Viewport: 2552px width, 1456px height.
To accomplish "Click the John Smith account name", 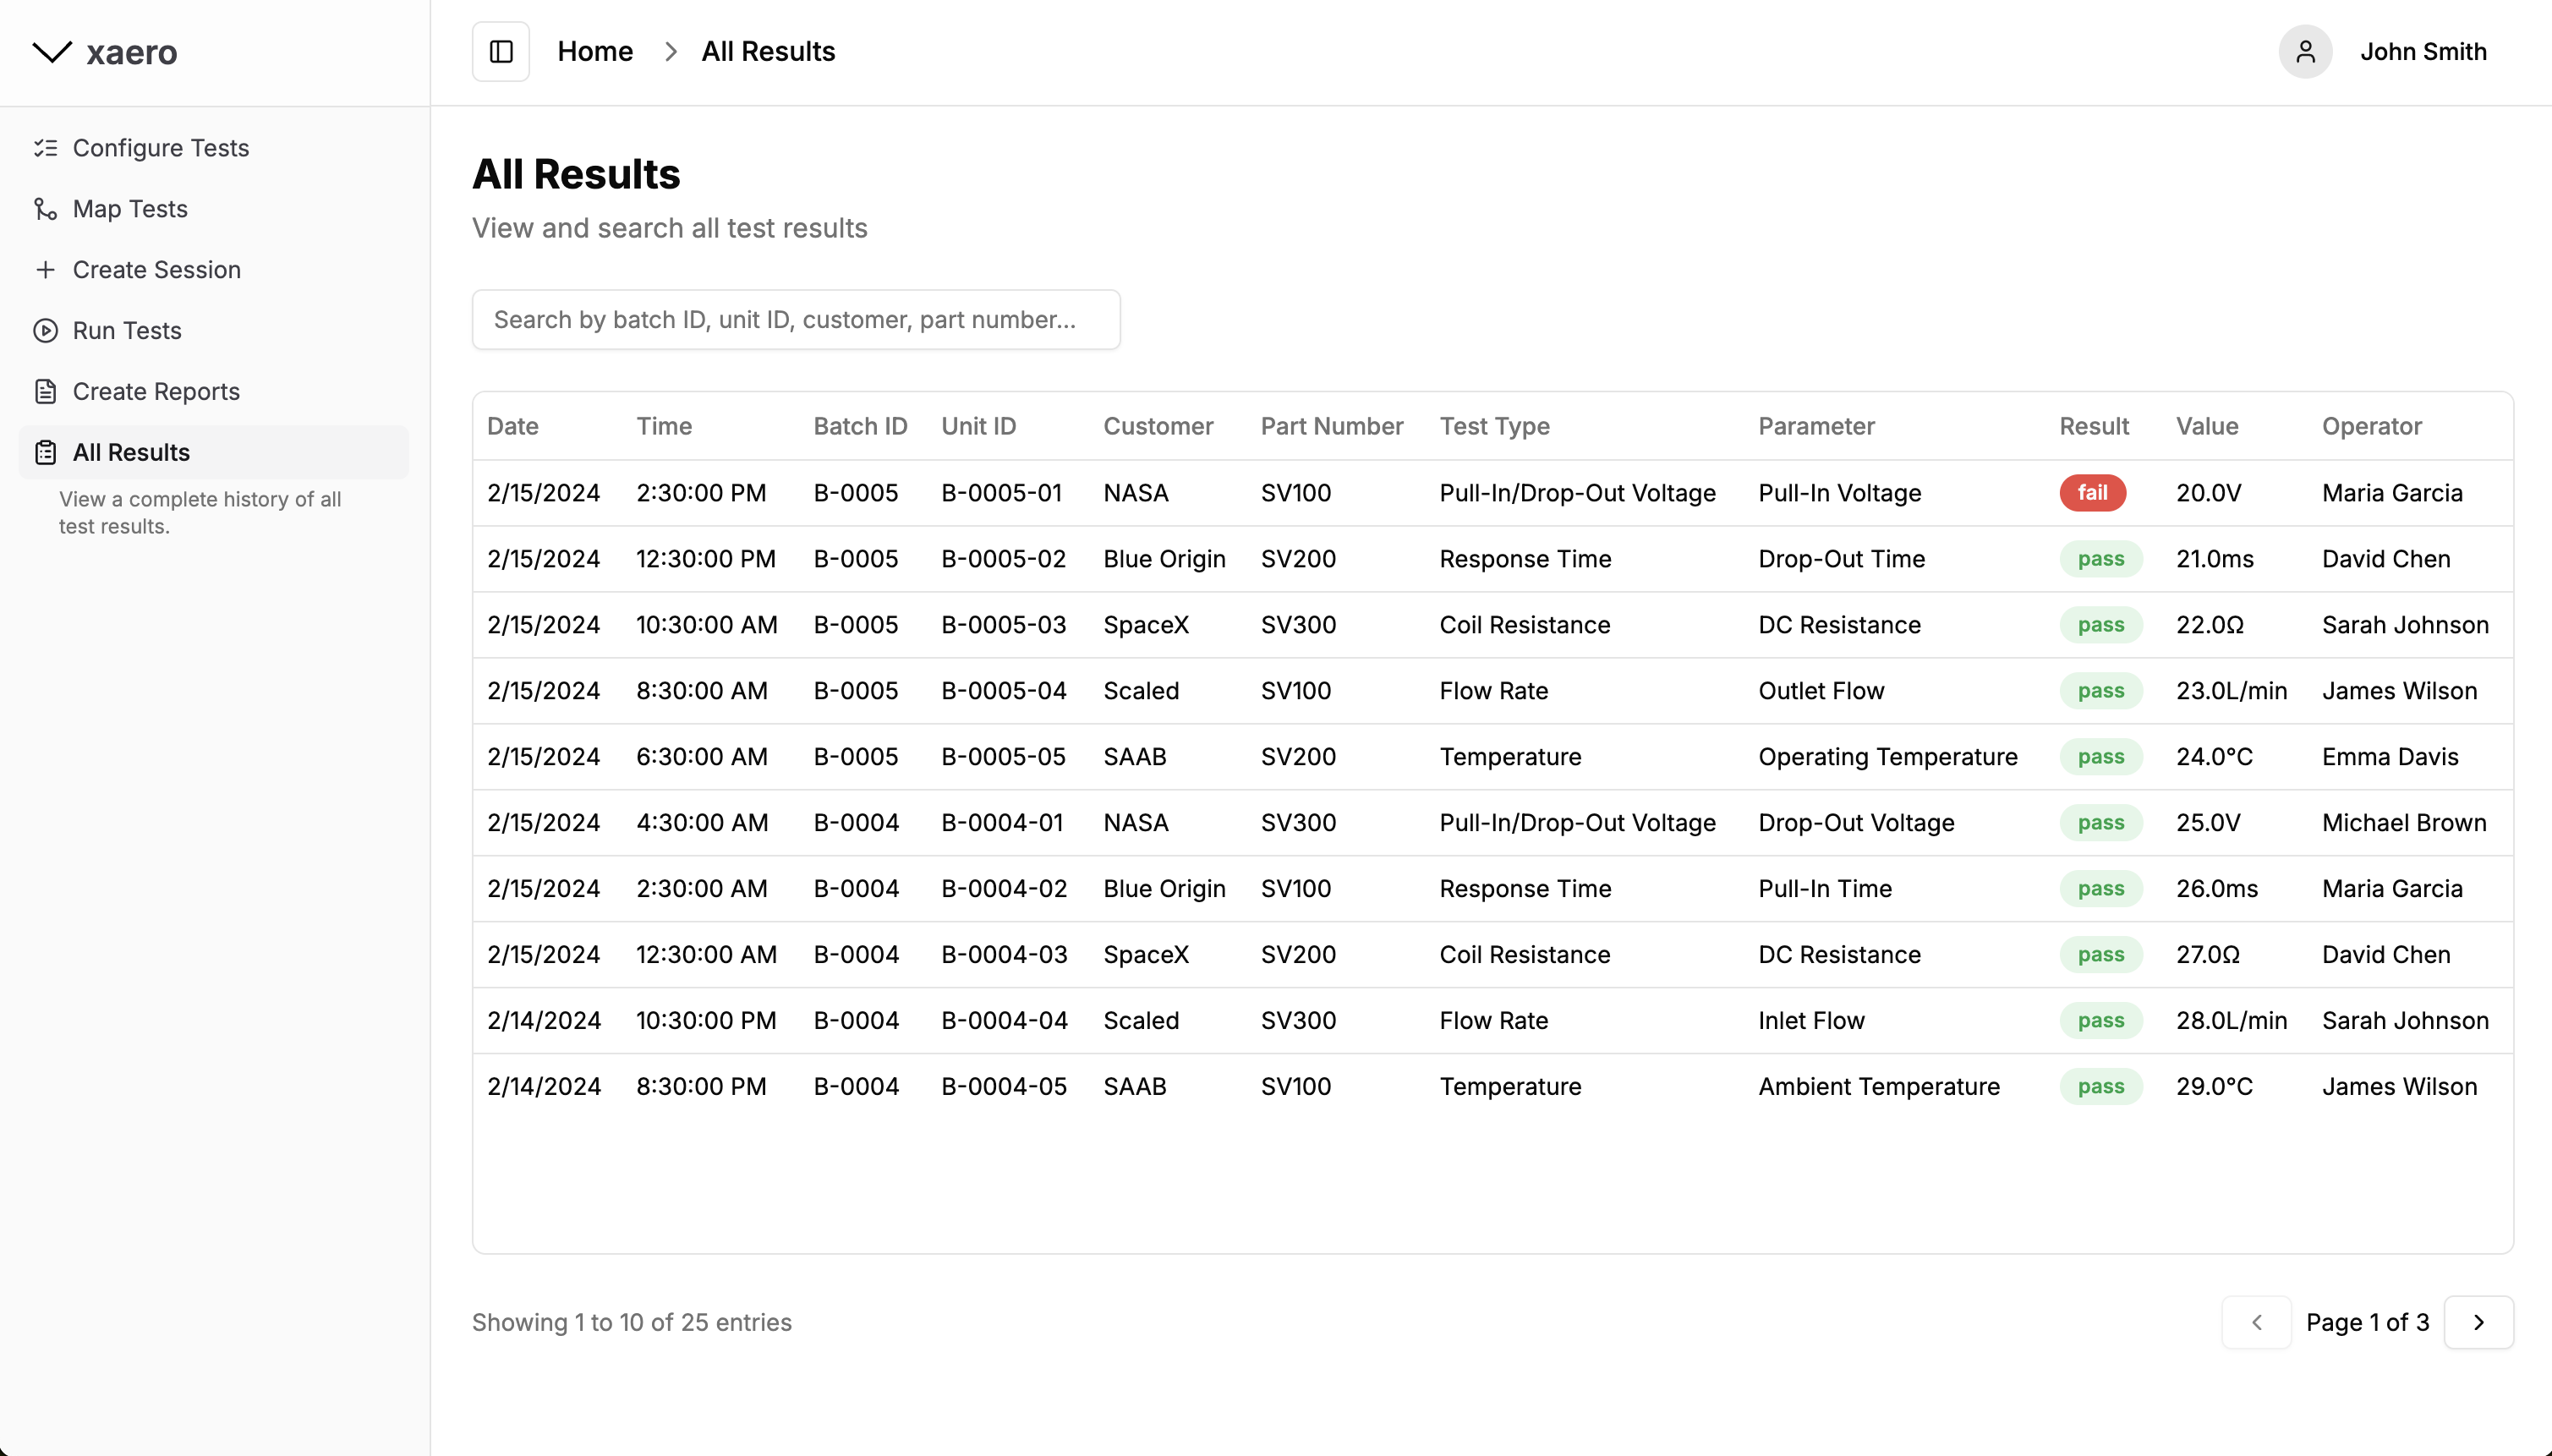I will point(2422,51).
